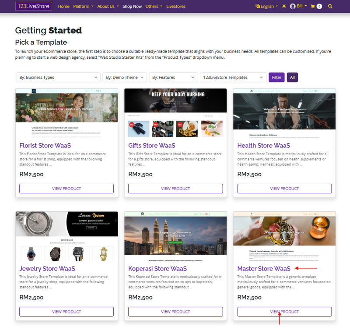Expand the About Us menu
Viewport: 350px width, 331px height.
tap(108, 7)
